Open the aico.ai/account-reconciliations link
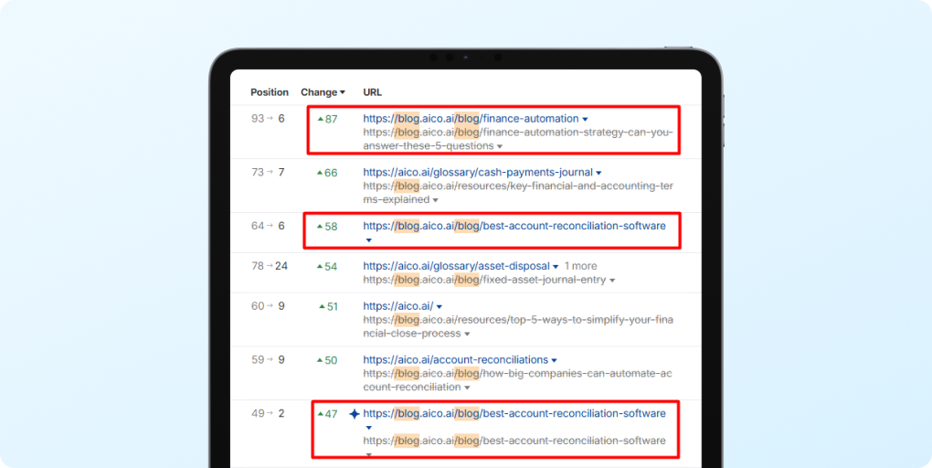The height and width of the screenshot is (468, 932). point(455,360)
